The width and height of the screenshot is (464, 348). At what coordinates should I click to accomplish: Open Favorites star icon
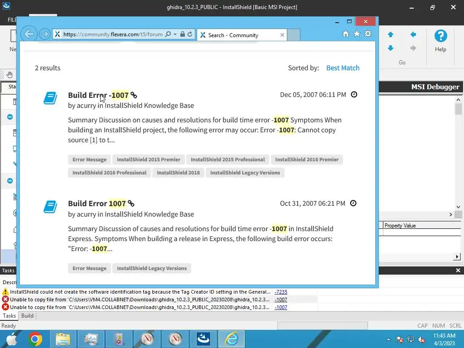(357, 34)
